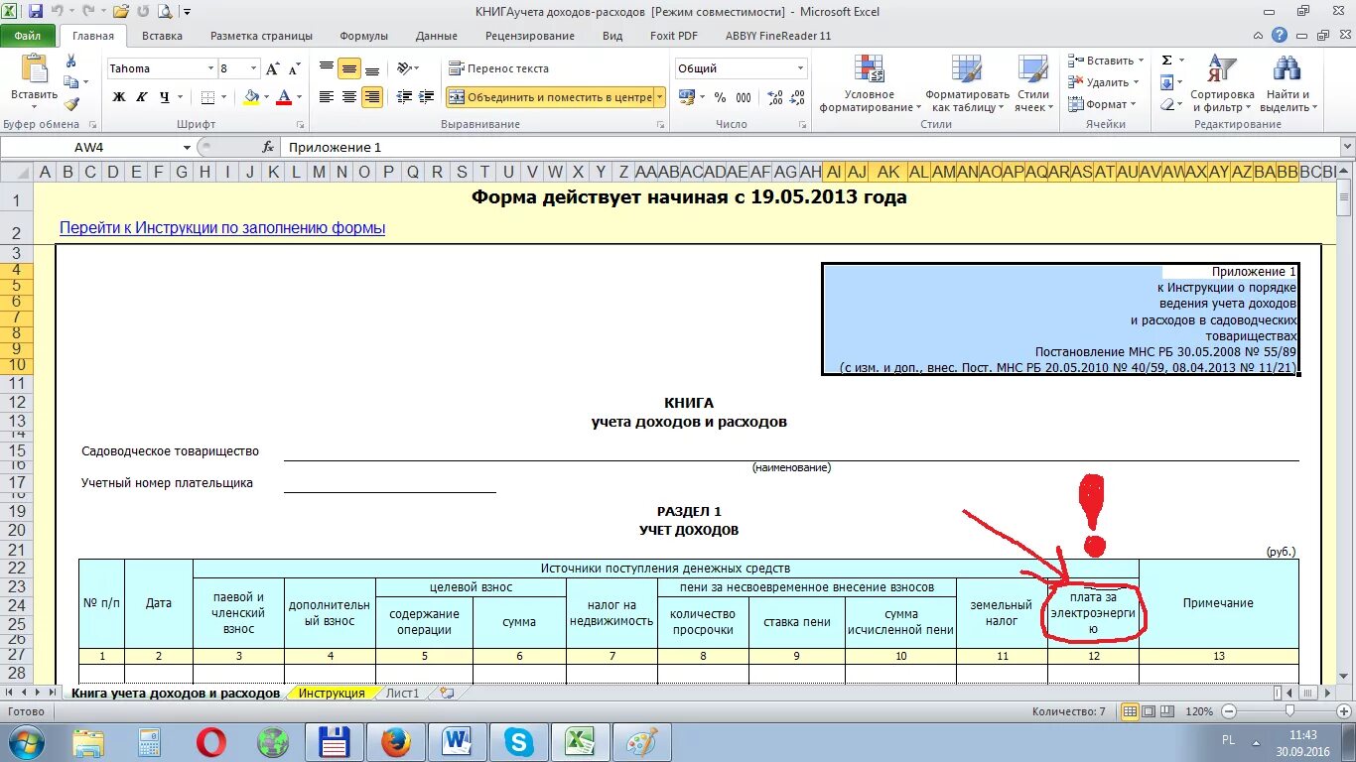This screenshot has width=1356, height=762.
Task: Click into the formula bar text Приложение 1
Action: [336, 147]
